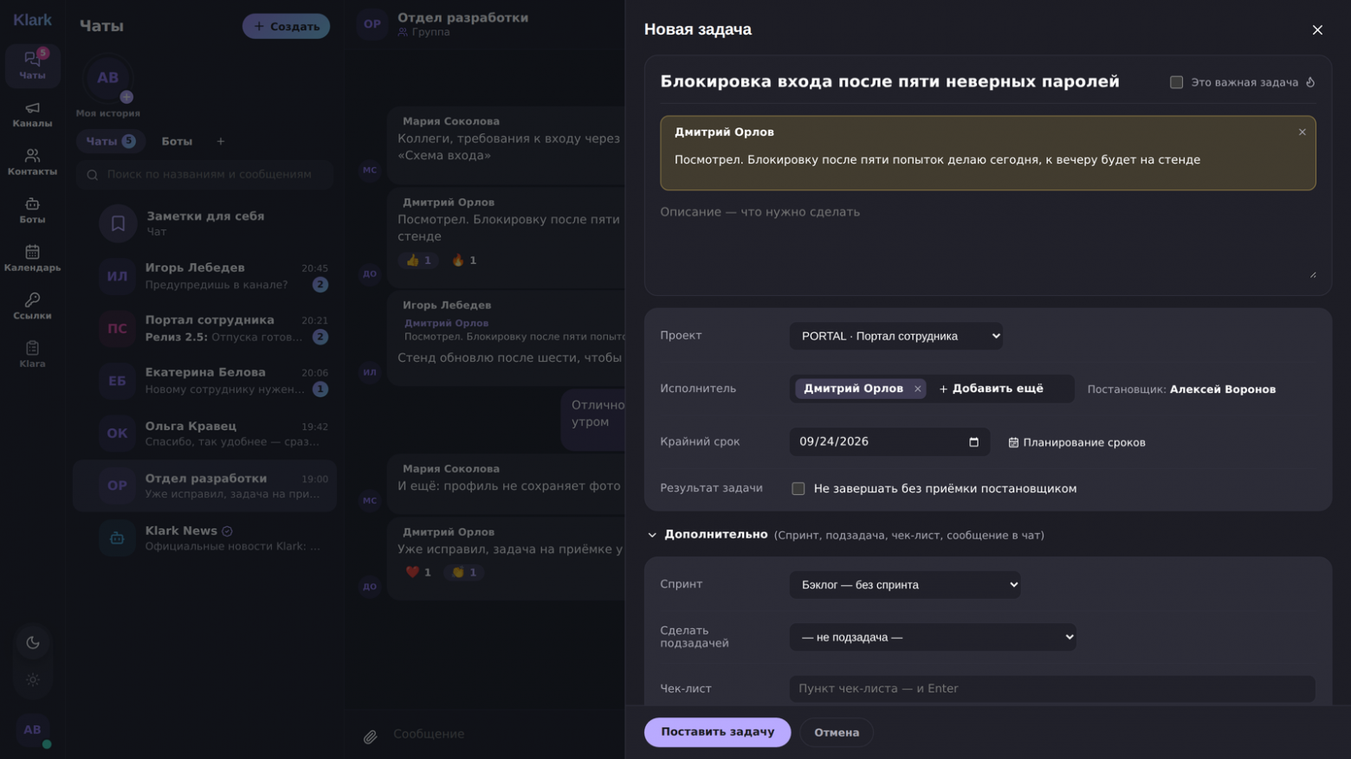1351x759 pixels.
Task: Click the paperclip attach icon
Action: (370, 736)
